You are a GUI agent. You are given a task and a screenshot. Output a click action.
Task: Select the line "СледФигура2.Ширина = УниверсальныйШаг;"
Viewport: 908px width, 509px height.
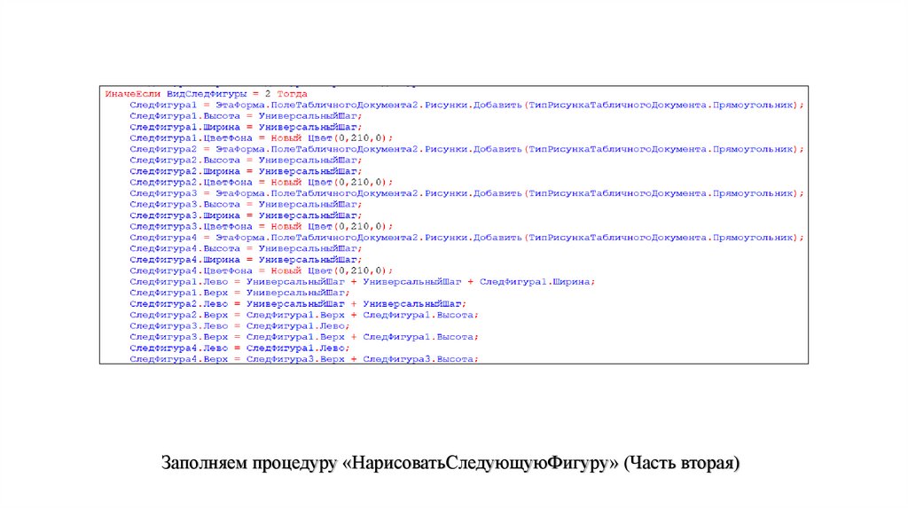click(246, 171)
